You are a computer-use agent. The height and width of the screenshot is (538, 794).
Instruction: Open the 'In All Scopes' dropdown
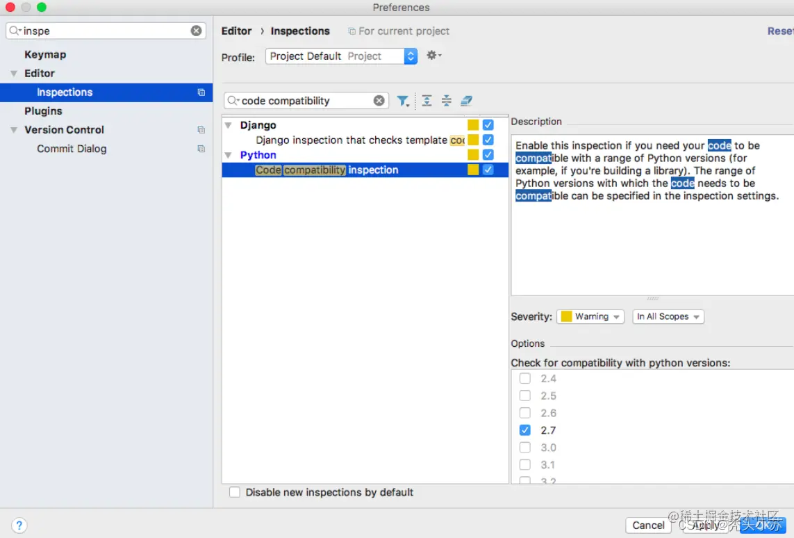click(x=668, y=317)
